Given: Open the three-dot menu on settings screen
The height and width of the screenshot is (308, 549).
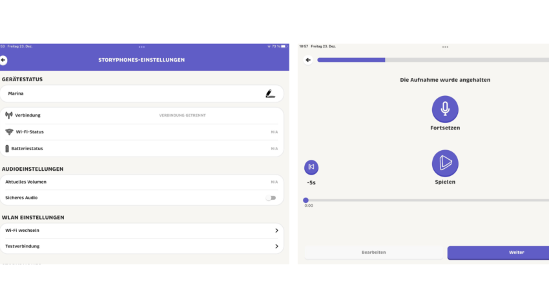Looking at the screenshot, I should click(x=141, y=47).
